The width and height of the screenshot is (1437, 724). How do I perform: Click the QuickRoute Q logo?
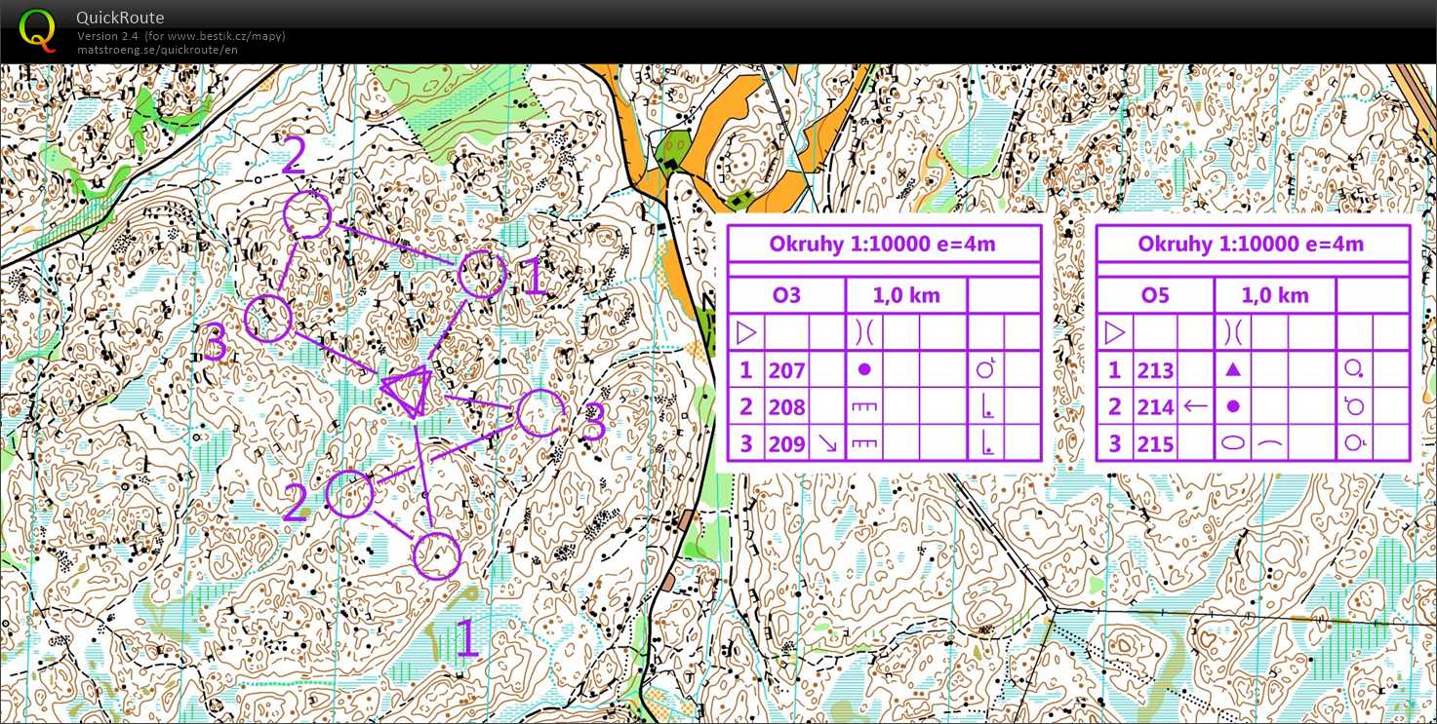coord(37,30)
